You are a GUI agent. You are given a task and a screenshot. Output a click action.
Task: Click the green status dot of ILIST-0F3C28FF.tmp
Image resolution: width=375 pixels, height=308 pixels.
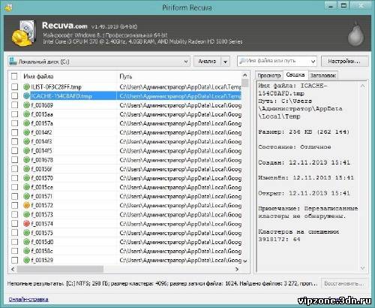(x=26, y=87)
